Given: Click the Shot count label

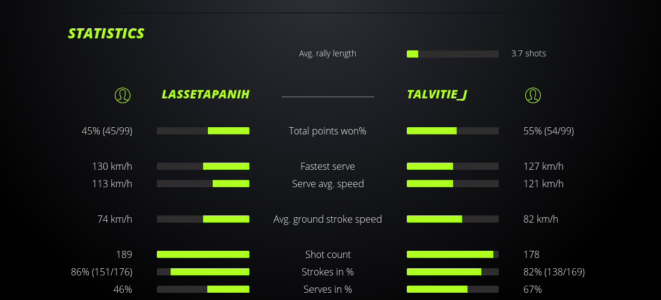Looking at the screenshot, I should pyautogui.click(x=327, y=254).
